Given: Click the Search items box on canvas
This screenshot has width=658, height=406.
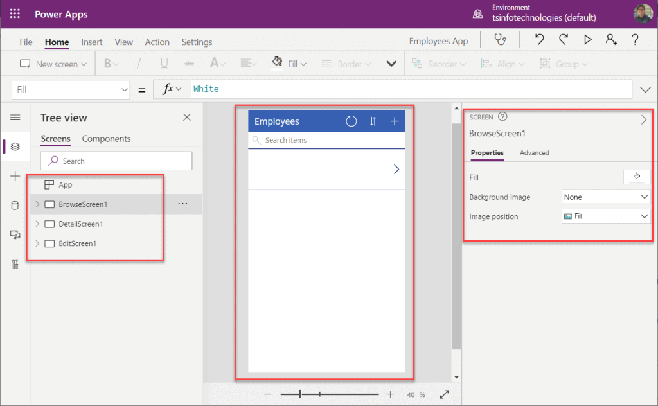Looking at the screenshot, I should tap(326, 140).
